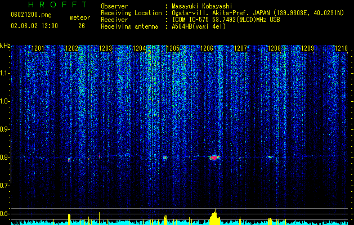The width and height of the screenshot is (354, 225).
Task: Click the 1202 time marker
Action: (72, 48)
